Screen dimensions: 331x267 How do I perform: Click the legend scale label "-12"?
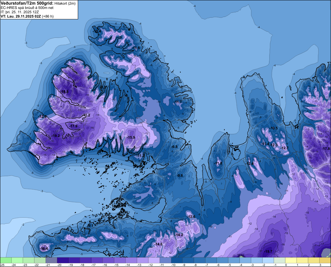(x=150, y=265)
